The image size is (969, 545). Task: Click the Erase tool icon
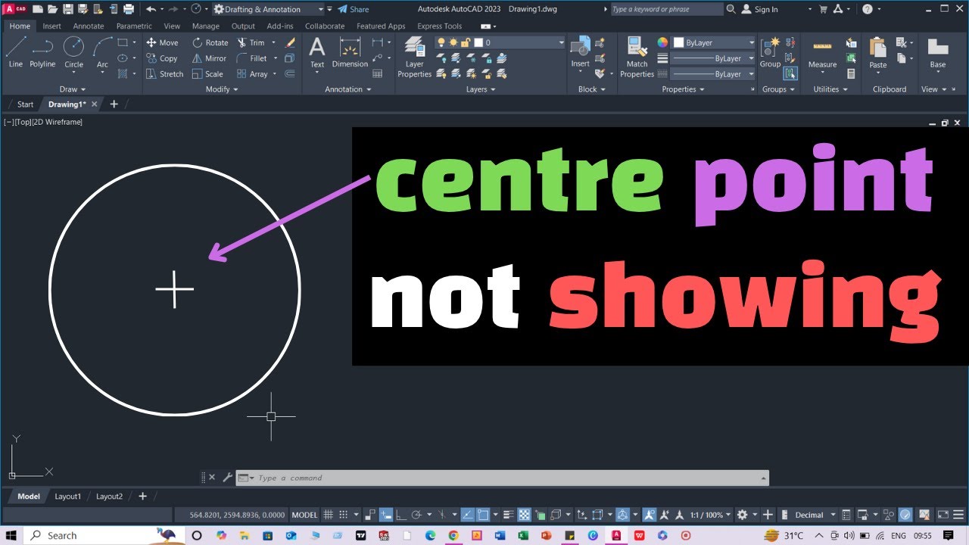(x=290, y=43)
